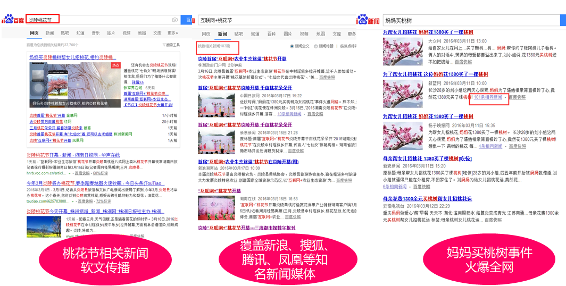Open the 大众网 妈妈花1380买桃树 headline

point(428,32)
